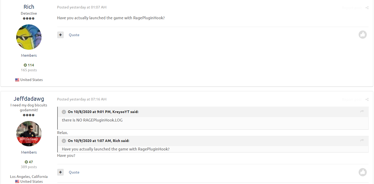Jump to Rich's quoted post via arrow icon
374x184 pixels.
click(362, 140)
